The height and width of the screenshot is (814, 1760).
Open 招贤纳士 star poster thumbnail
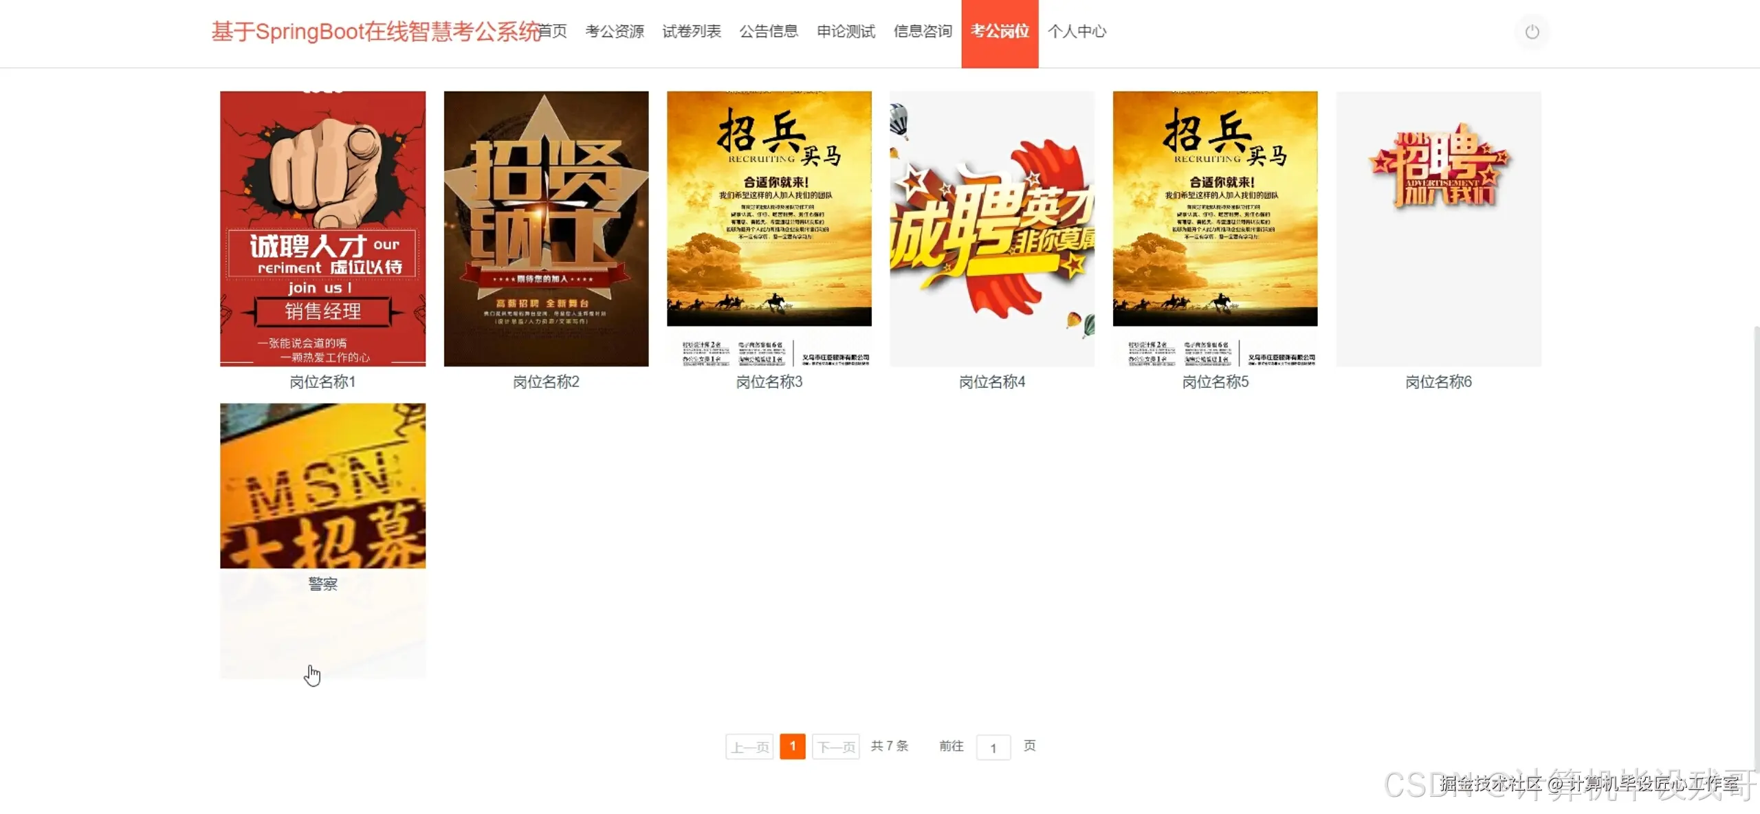click(546, 228)
